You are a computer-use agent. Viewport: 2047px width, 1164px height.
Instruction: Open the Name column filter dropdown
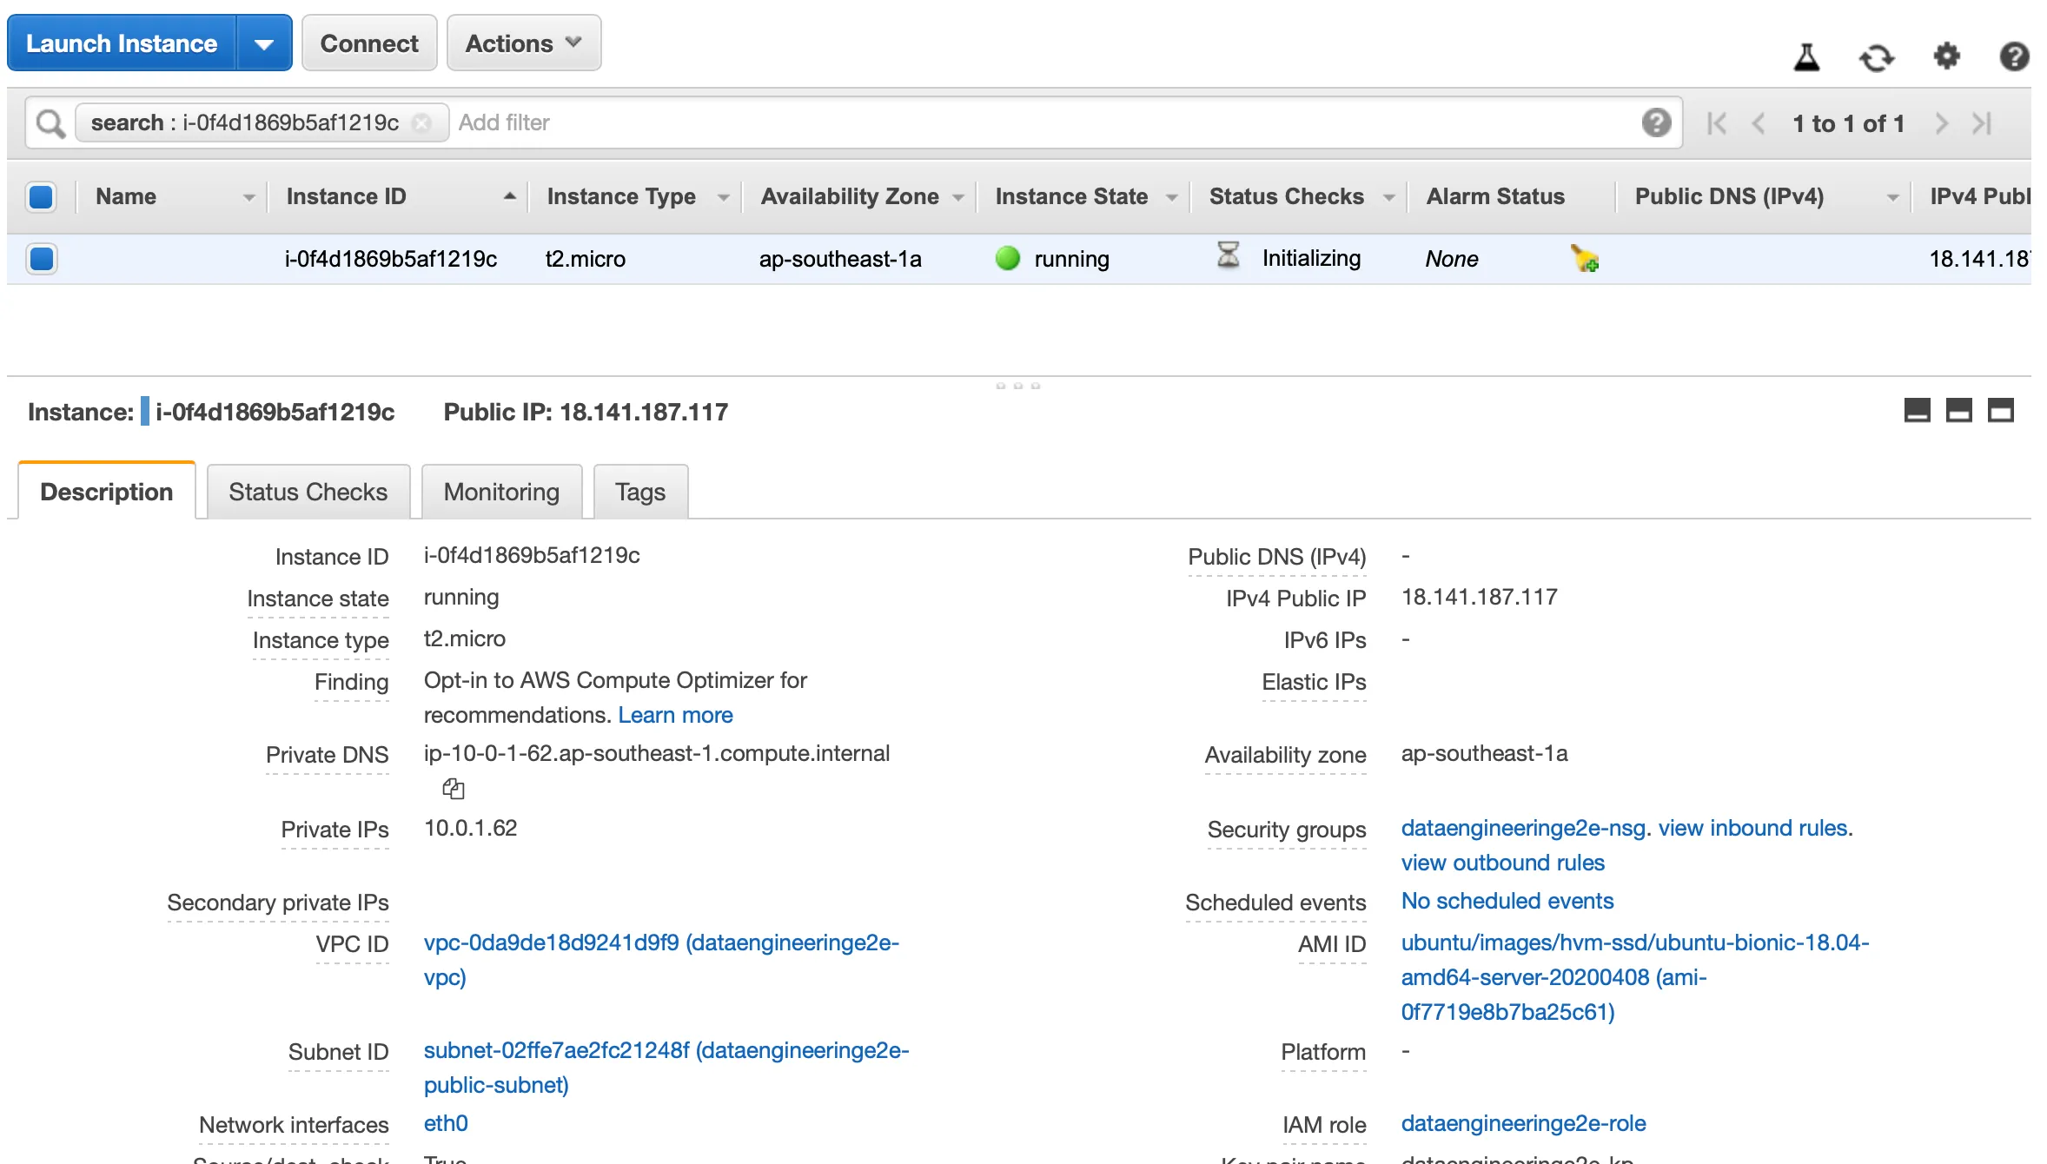[249, 198]
